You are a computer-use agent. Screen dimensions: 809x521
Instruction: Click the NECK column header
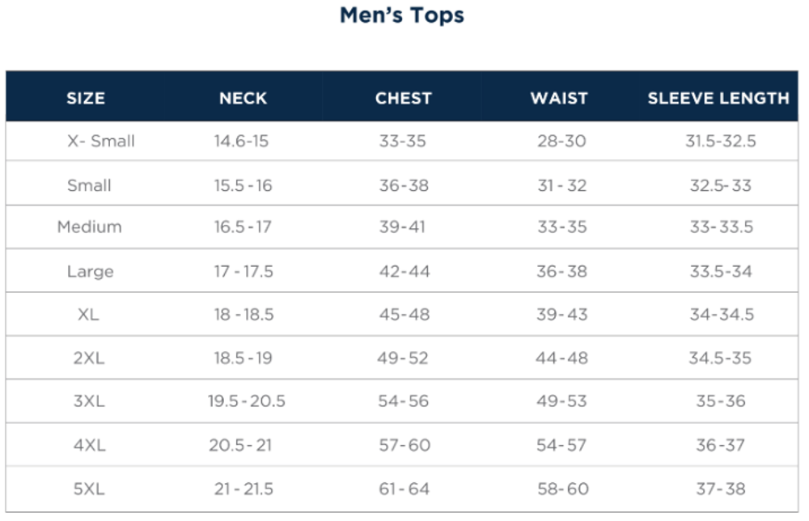[x=243, y=99]
